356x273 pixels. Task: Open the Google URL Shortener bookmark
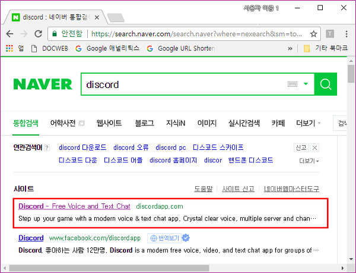pos(181,48)
